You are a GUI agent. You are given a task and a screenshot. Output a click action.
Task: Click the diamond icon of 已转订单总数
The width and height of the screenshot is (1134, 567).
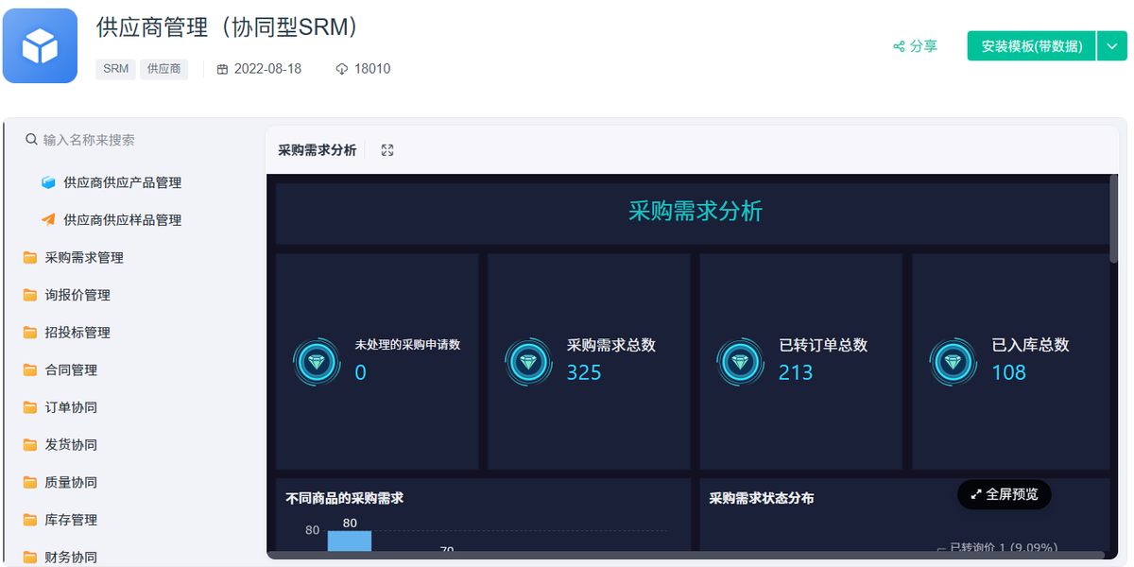point(742,362)
